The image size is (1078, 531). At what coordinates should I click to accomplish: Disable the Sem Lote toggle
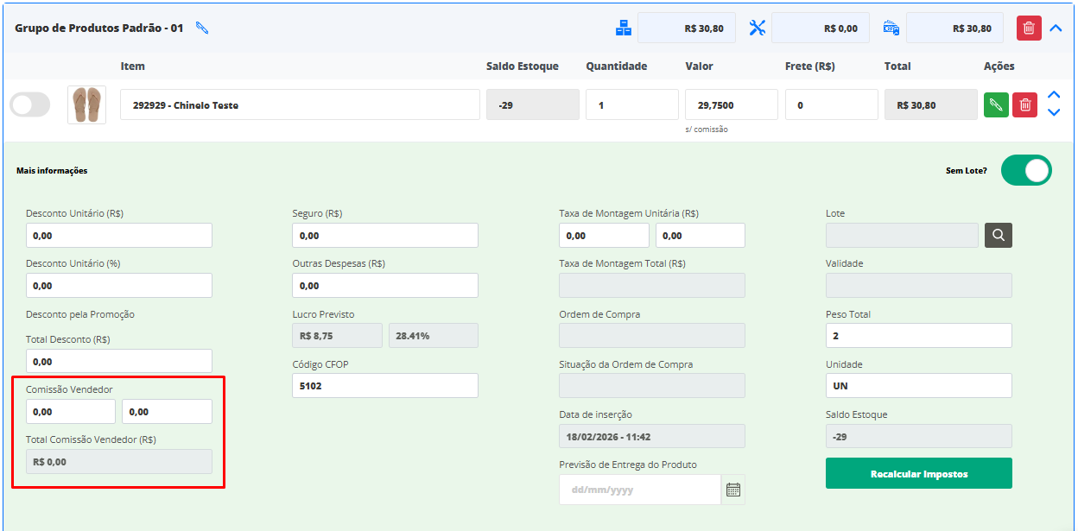point(1026,171)
